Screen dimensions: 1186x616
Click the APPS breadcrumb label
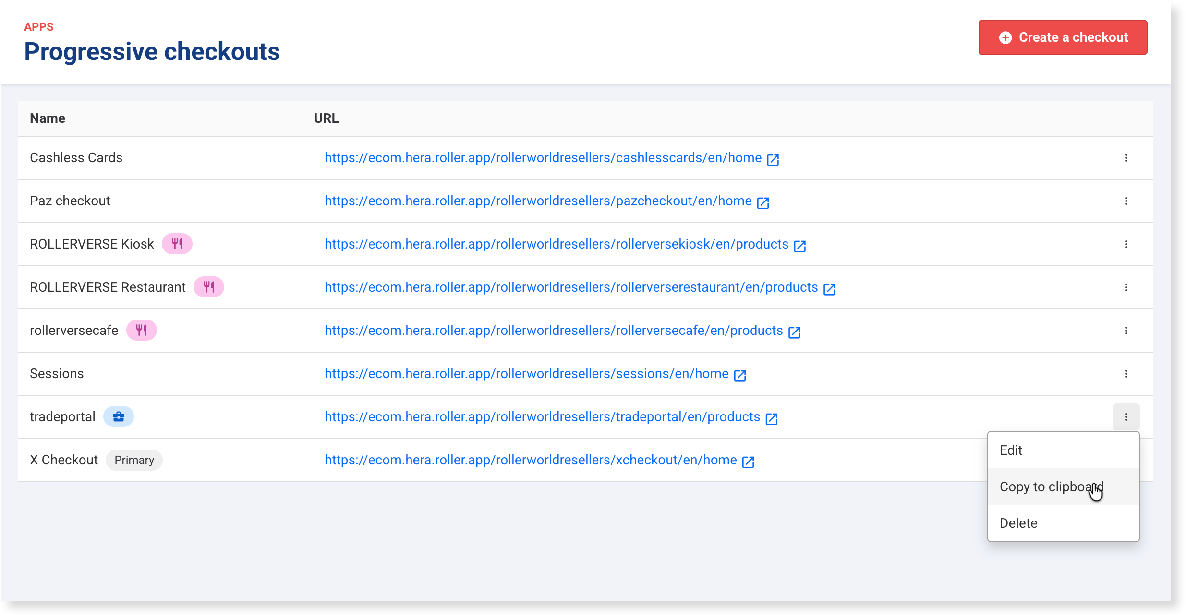click(x=39, y=27)
